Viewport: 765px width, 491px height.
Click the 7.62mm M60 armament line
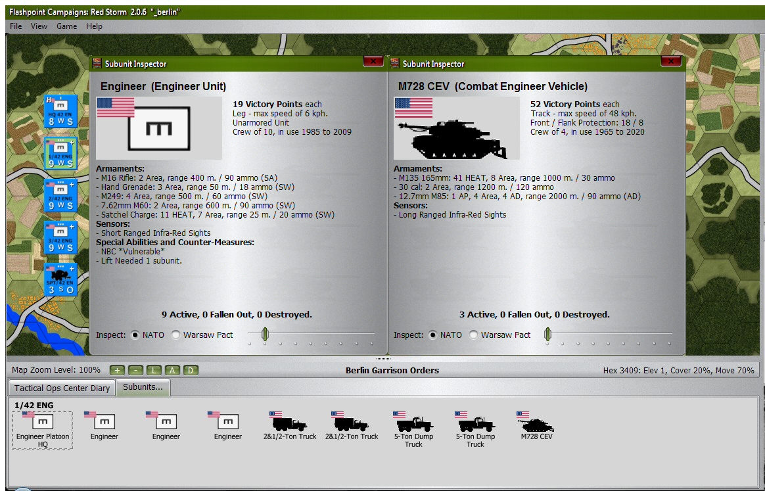[195, 206]
